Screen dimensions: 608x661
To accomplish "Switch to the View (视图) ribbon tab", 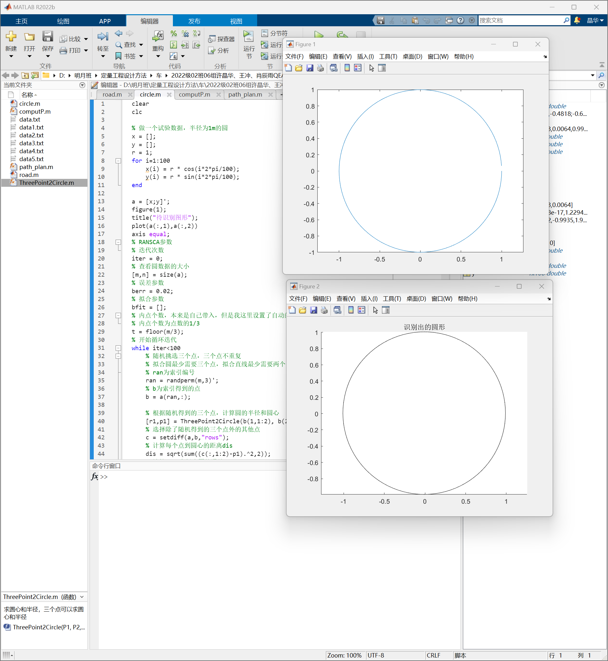I will coord(236,21).
